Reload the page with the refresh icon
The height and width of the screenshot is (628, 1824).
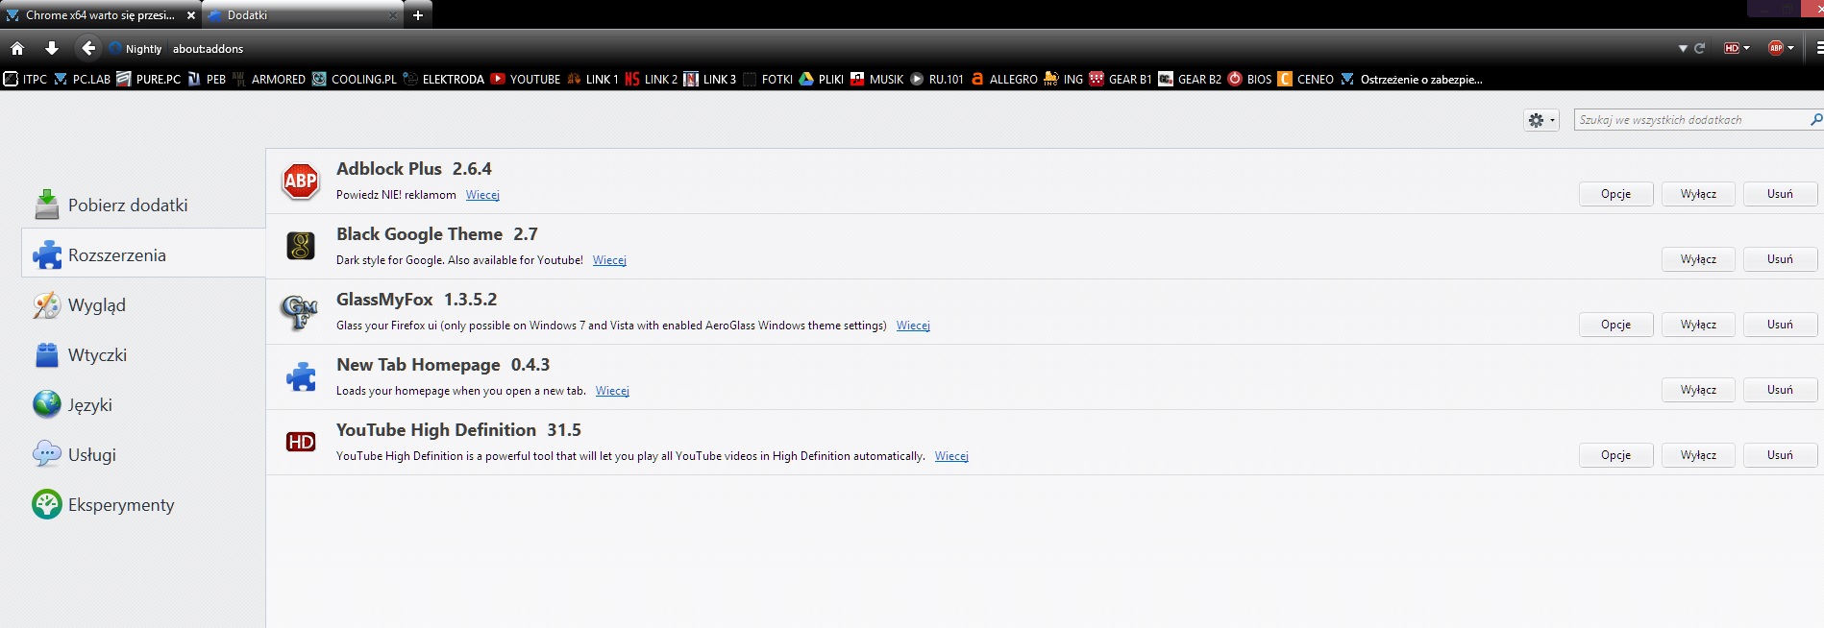(1699, 48)
